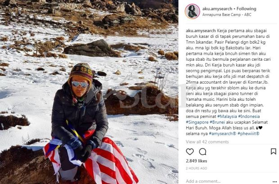
Task: Open the #amysearch hashtag
Action: point(222,134)
